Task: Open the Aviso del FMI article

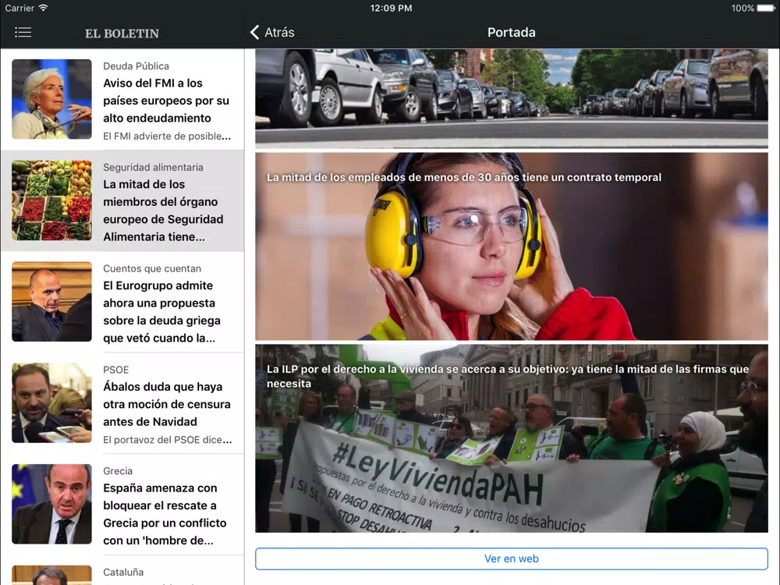Action: point(122,100)
